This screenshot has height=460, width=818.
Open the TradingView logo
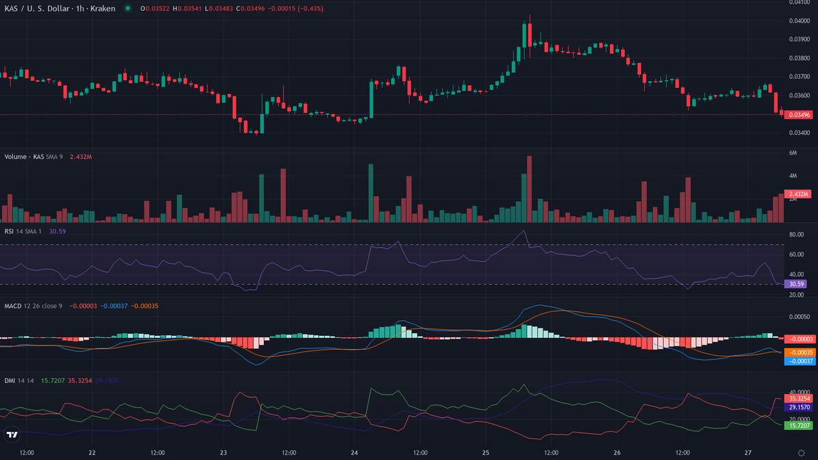coord(12,435)
